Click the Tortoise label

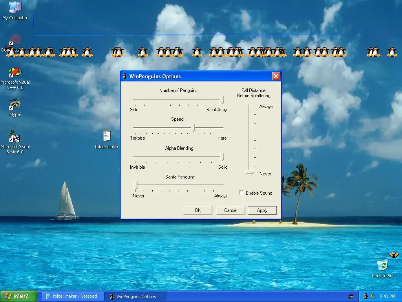[137, 138]
